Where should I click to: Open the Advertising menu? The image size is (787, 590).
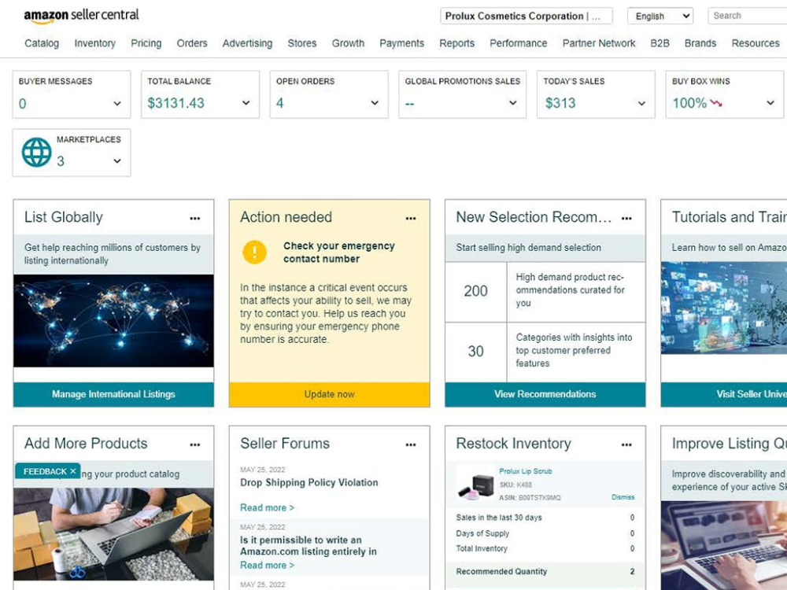[247, 43]
